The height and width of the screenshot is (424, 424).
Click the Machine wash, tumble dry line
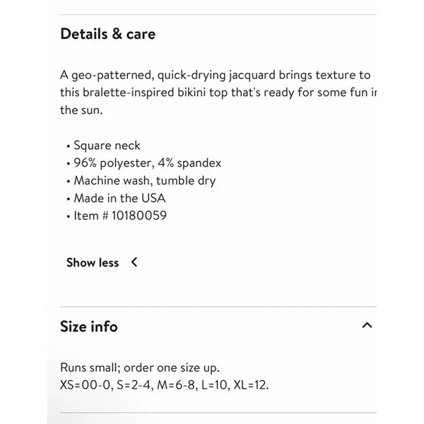tap(145, 181)
